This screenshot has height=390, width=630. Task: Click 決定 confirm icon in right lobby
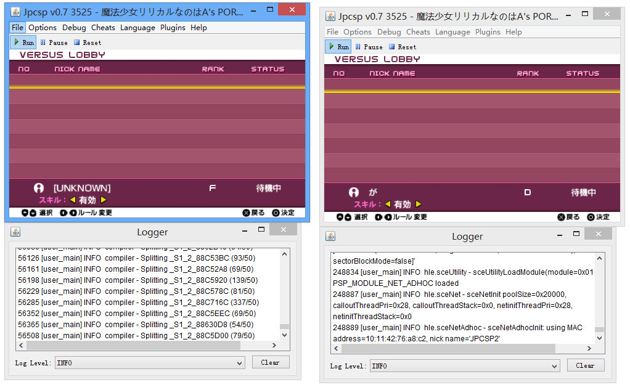(x=591, y=217)
